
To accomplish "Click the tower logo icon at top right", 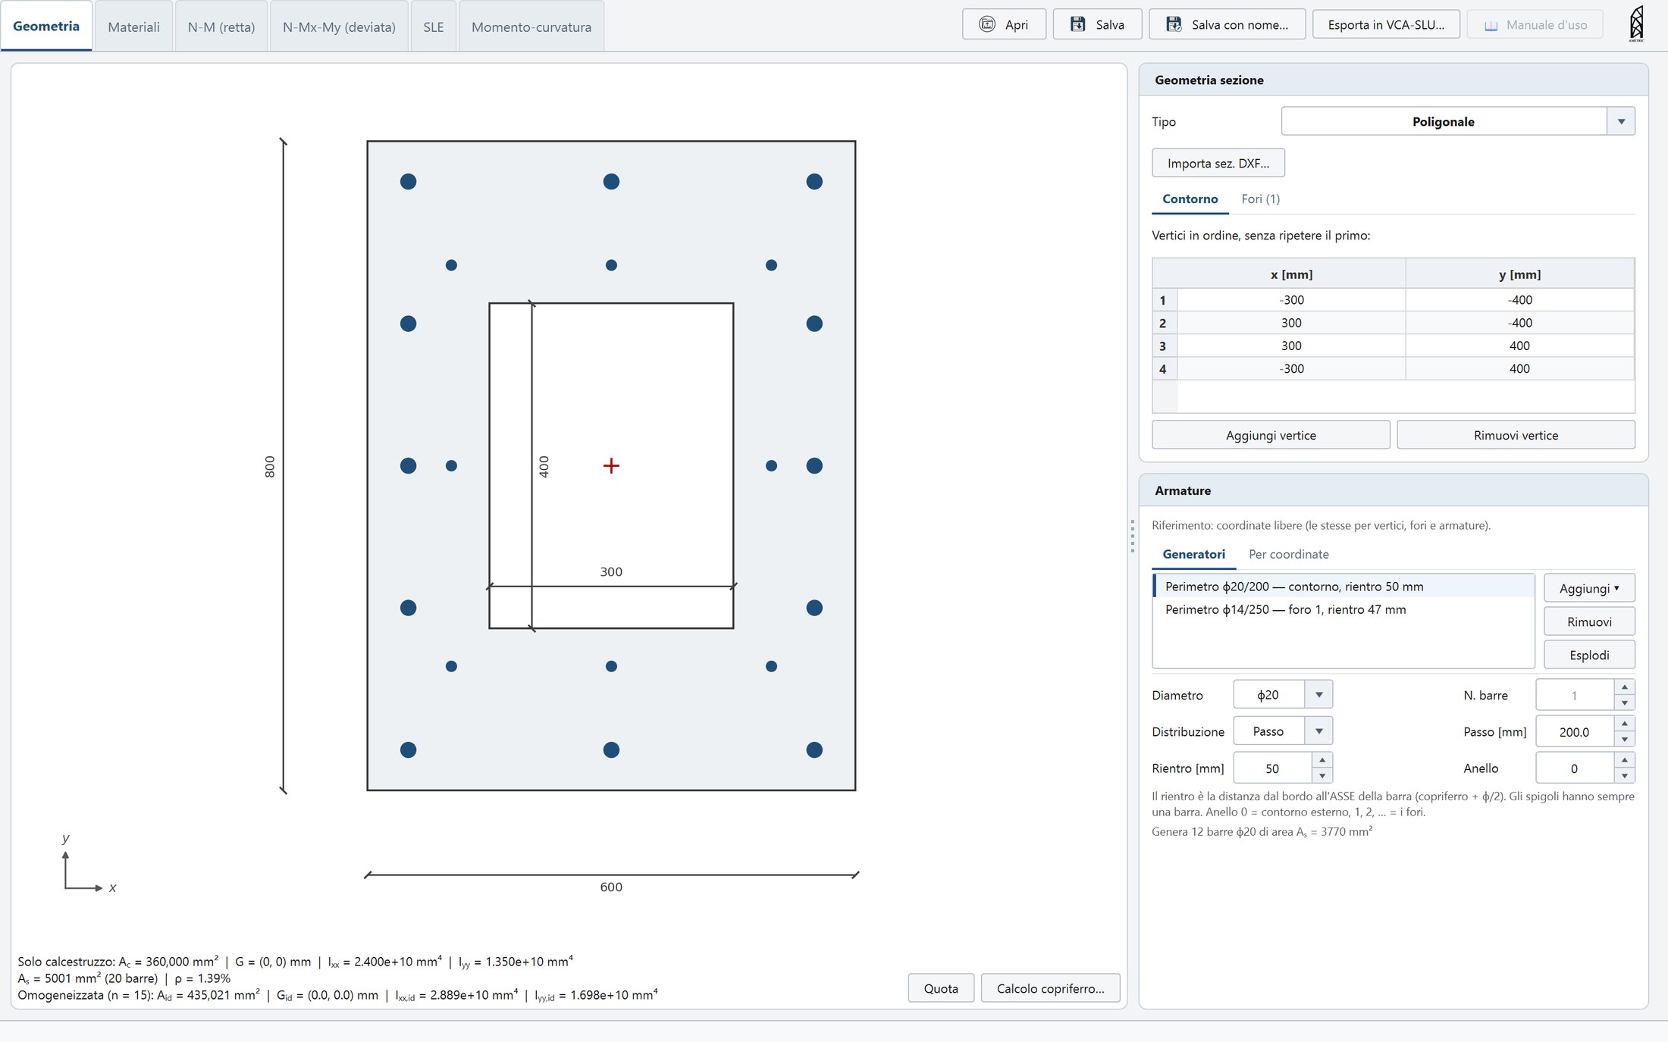I will point(1636,23).
